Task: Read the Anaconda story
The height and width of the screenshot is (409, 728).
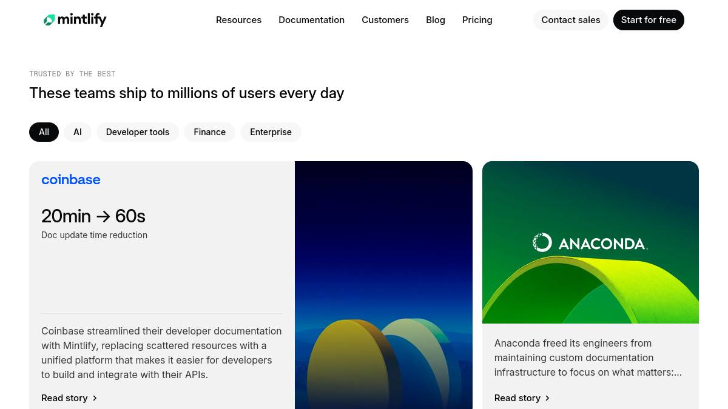Action: tap(517, 398)
